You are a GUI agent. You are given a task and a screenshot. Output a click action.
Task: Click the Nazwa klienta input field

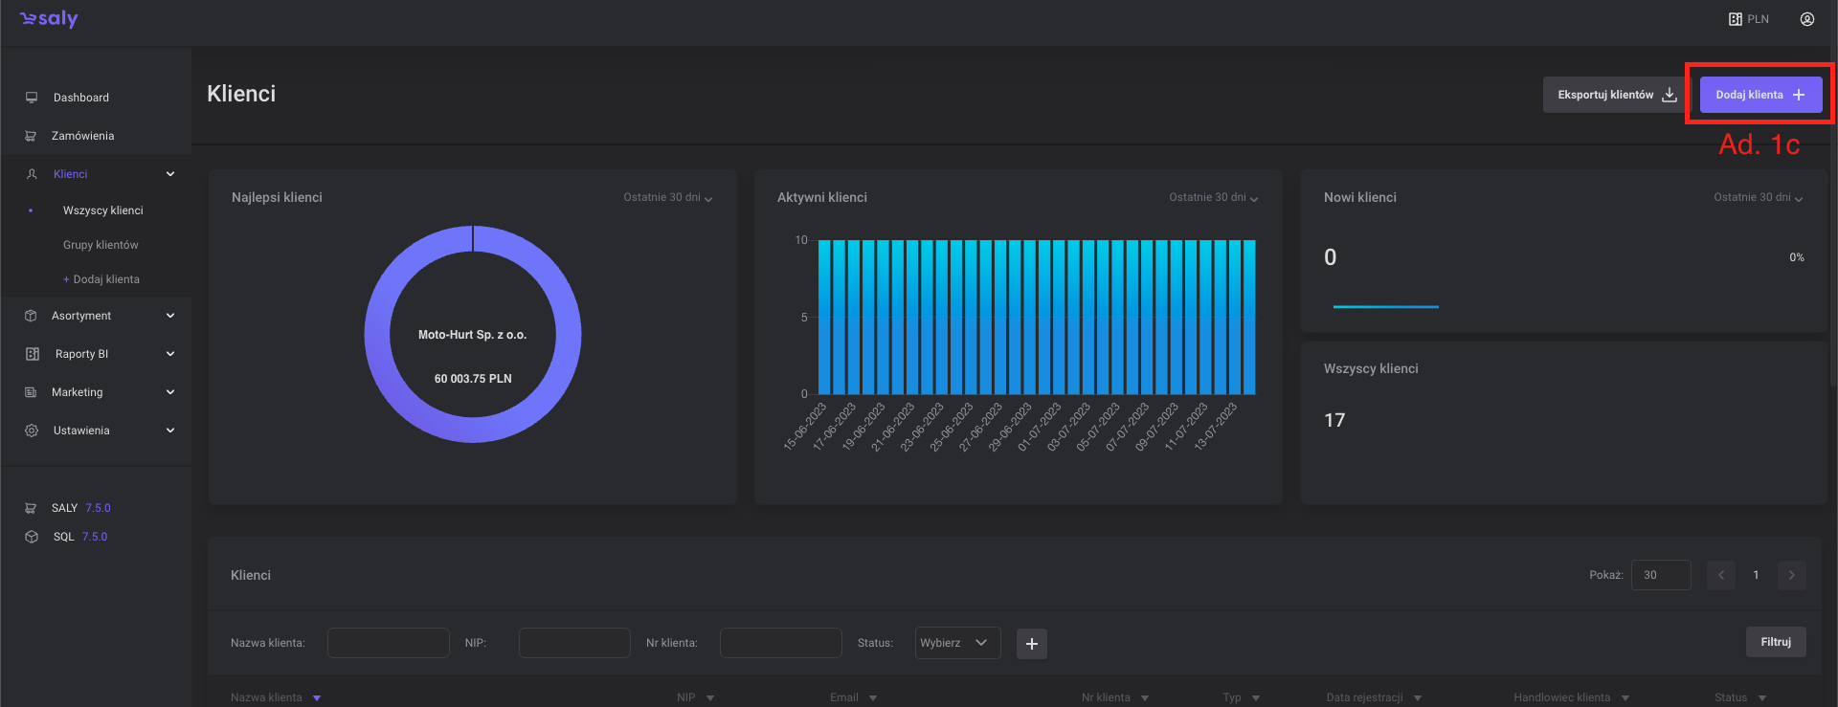(388, 643)
